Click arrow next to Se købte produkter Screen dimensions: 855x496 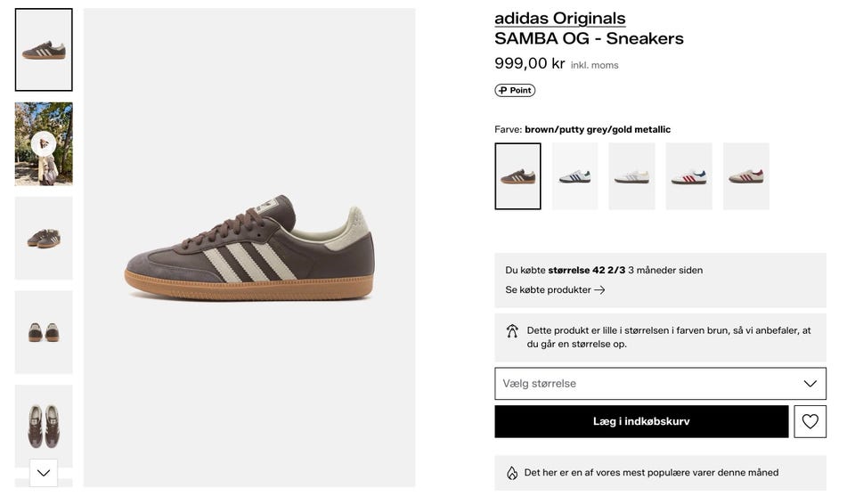(599, 289)
